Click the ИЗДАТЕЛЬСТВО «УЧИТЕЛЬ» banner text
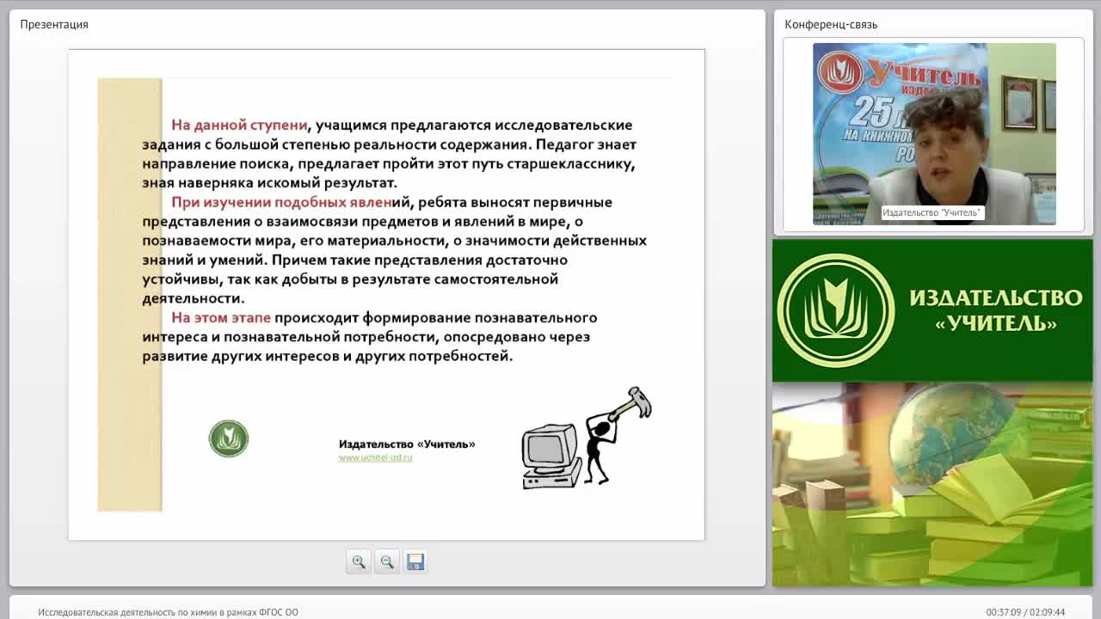The width and height of the screenshot is (1101, 619). pos(995,310)
